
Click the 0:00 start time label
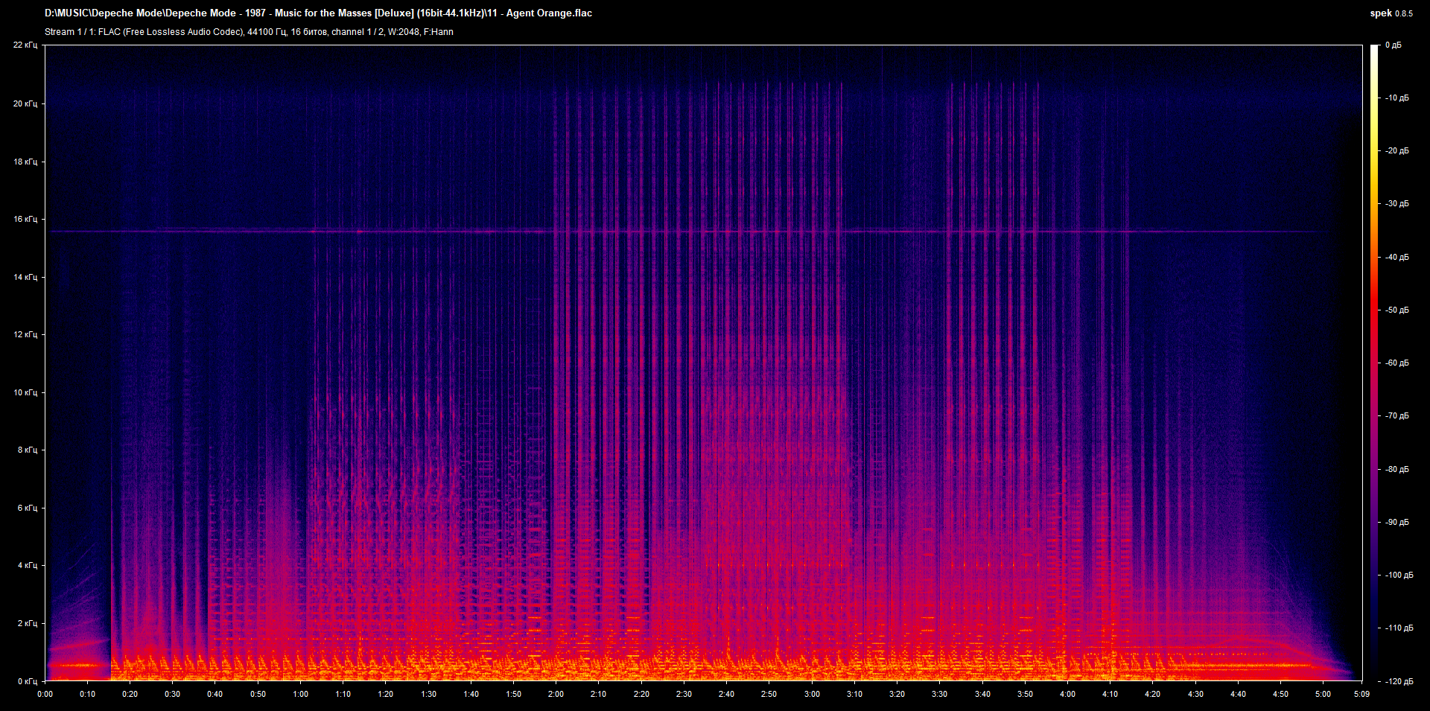coord(45,694)
